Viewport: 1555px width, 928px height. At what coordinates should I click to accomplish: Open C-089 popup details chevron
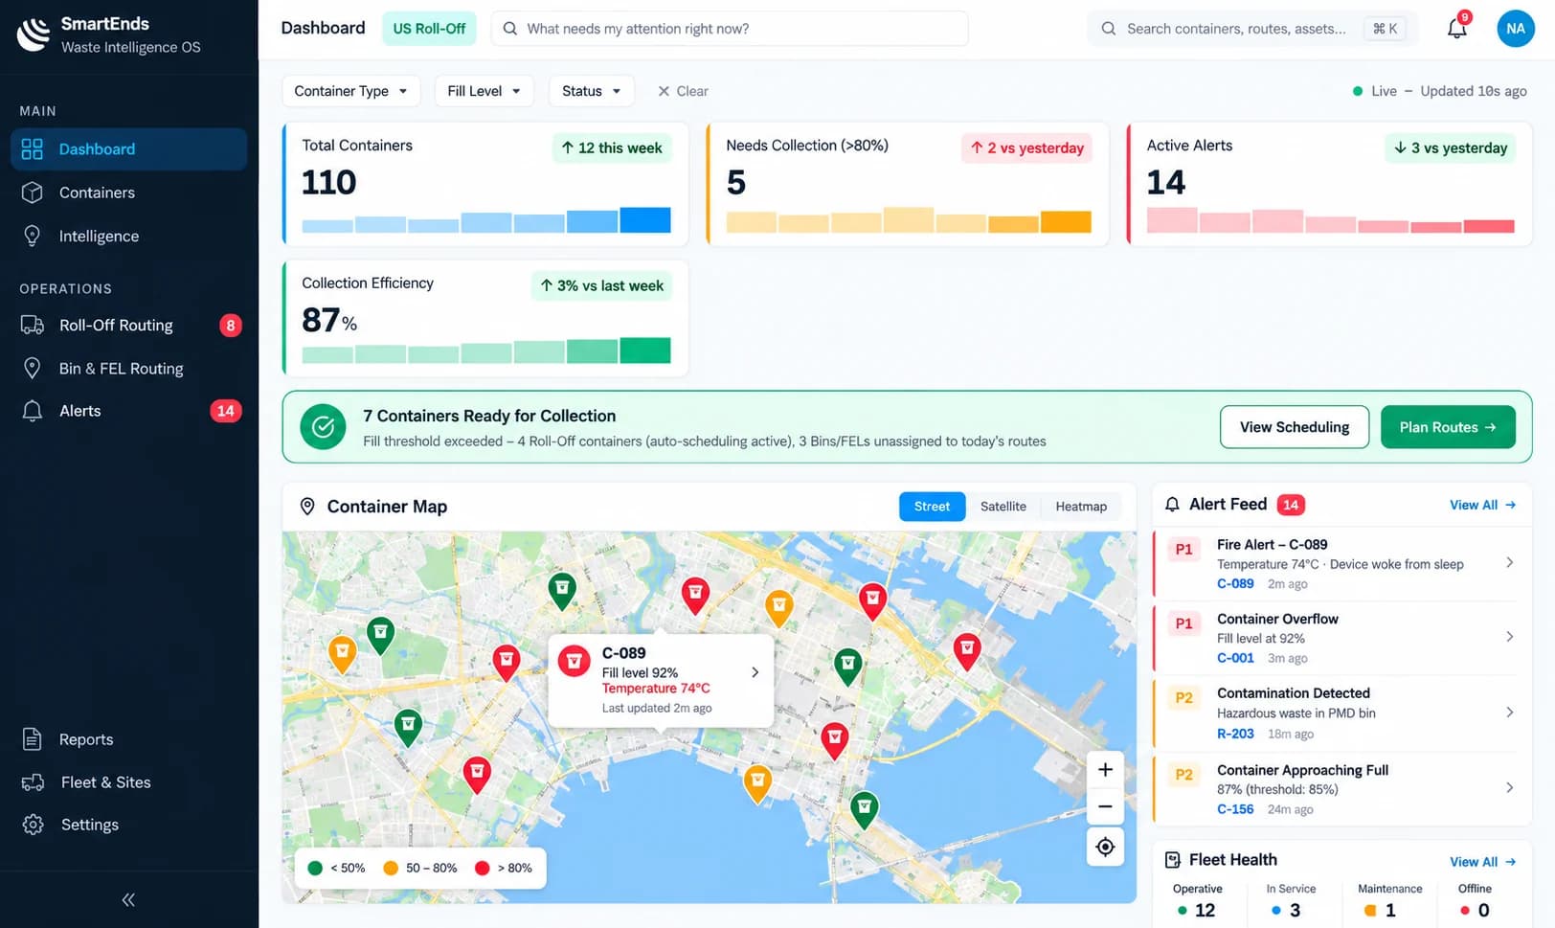point(755,672)
